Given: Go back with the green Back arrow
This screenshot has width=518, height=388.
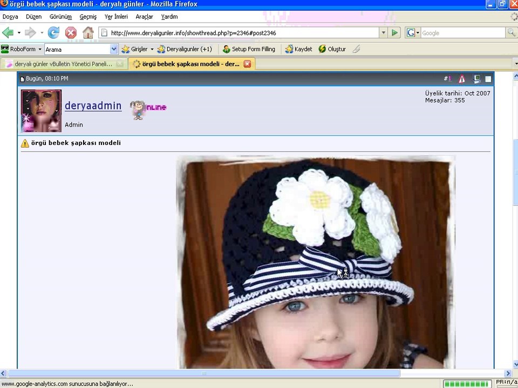Looking at the screenshot, I should click(x=8, y=33).
